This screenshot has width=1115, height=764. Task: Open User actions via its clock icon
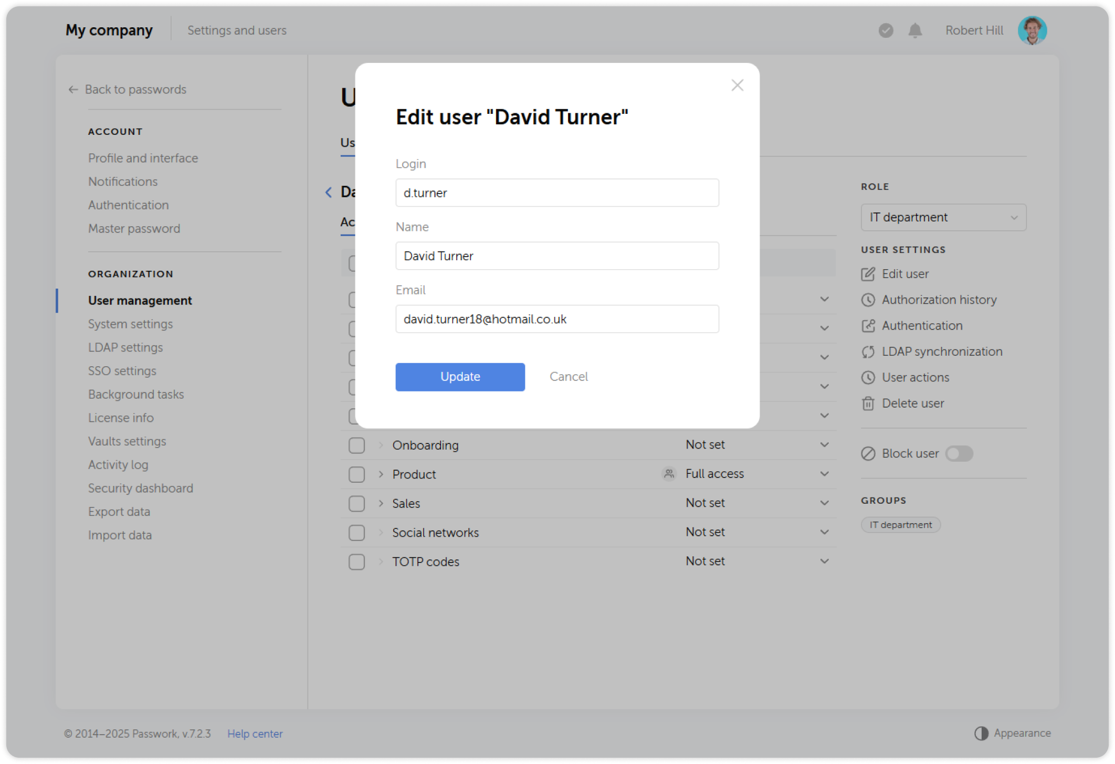coord(868,377)
